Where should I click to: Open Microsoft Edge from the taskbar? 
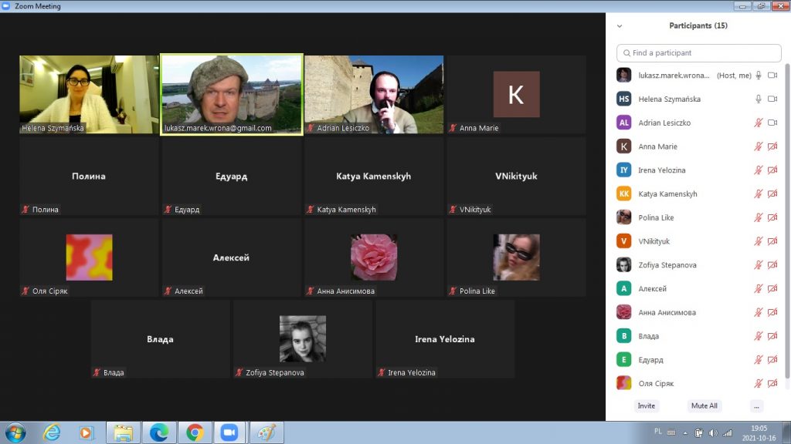pyautogui.click(x=159, y=432)
